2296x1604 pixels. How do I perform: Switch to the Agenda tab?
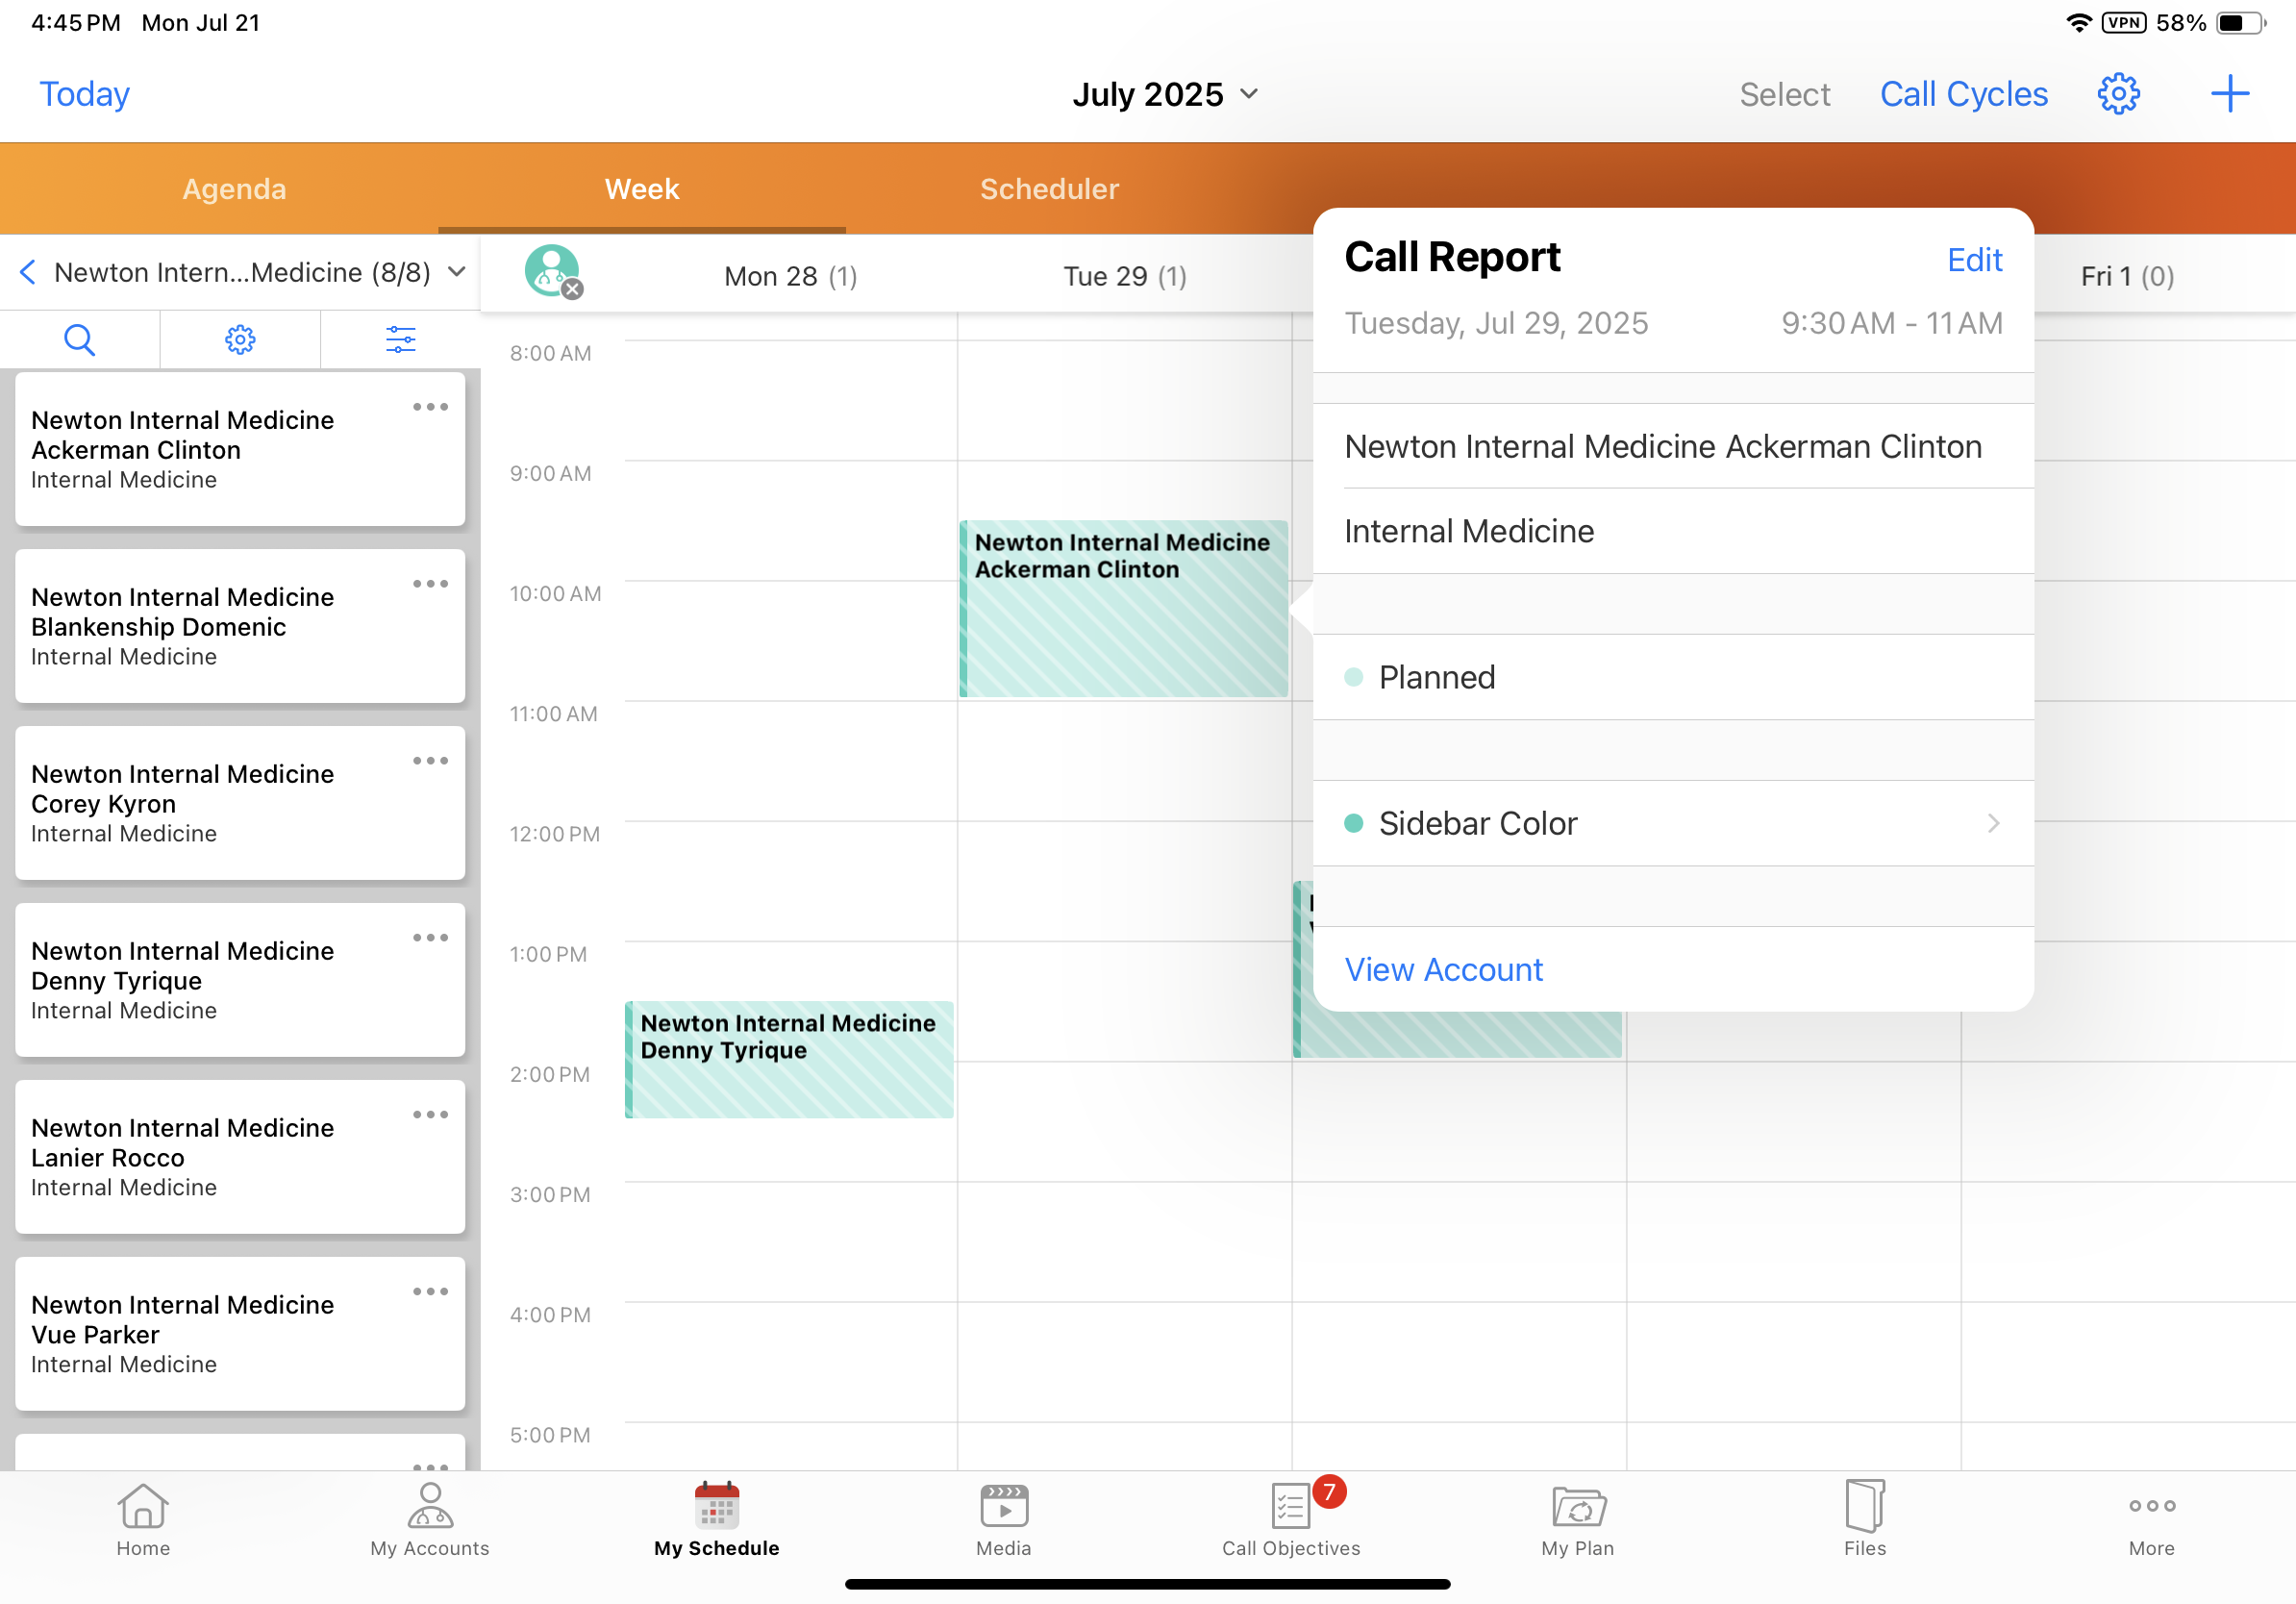point(234,189)
